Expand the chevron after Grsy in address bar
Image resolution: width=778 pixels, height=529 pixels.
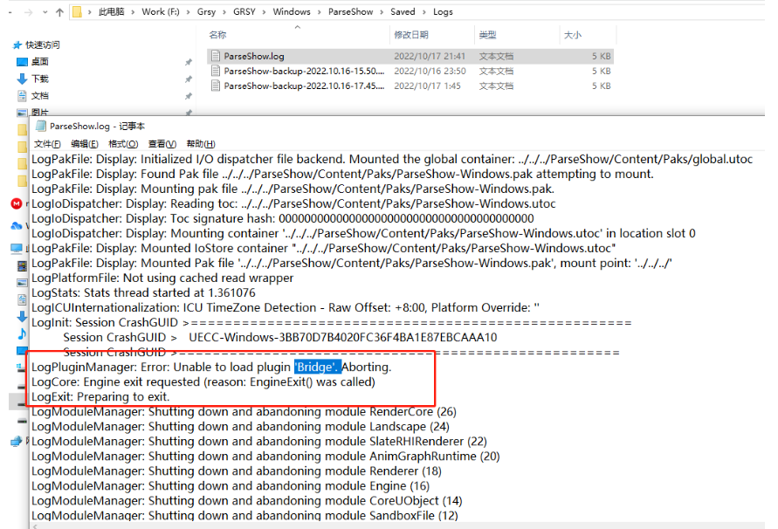pos(224,12)
